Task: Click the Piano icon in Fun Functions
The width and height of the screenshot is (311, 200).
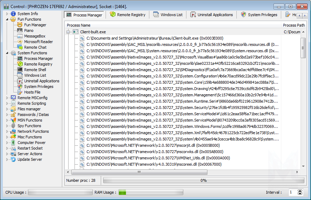Action: (20, 30)
